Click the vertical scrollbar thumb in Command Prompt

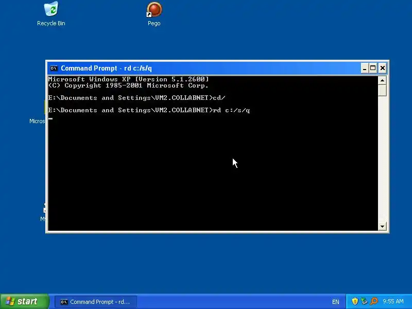[x=382, y=91]
